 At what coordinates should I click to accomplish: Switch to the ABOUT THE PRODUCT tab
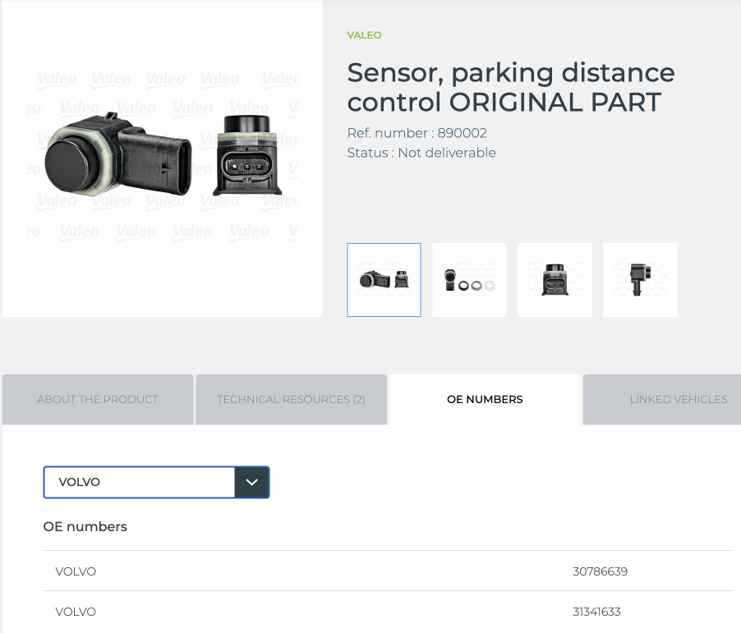[98, 399]
